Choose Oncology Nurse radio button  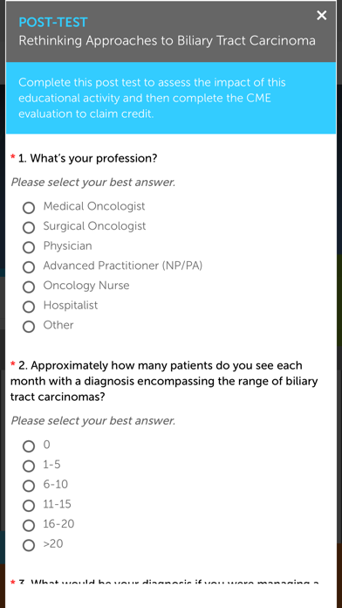[x=29, y=287]
